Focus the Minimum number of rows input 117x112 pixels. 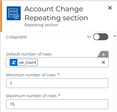point(57,83)
